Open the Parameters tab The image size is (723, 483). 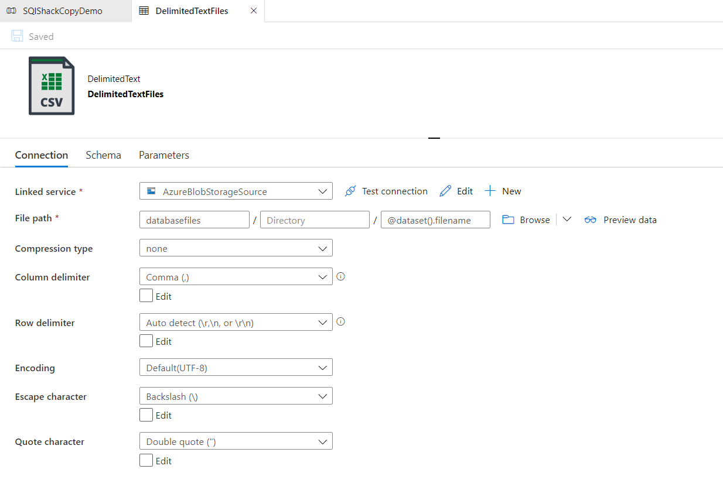tap(164, 155)
